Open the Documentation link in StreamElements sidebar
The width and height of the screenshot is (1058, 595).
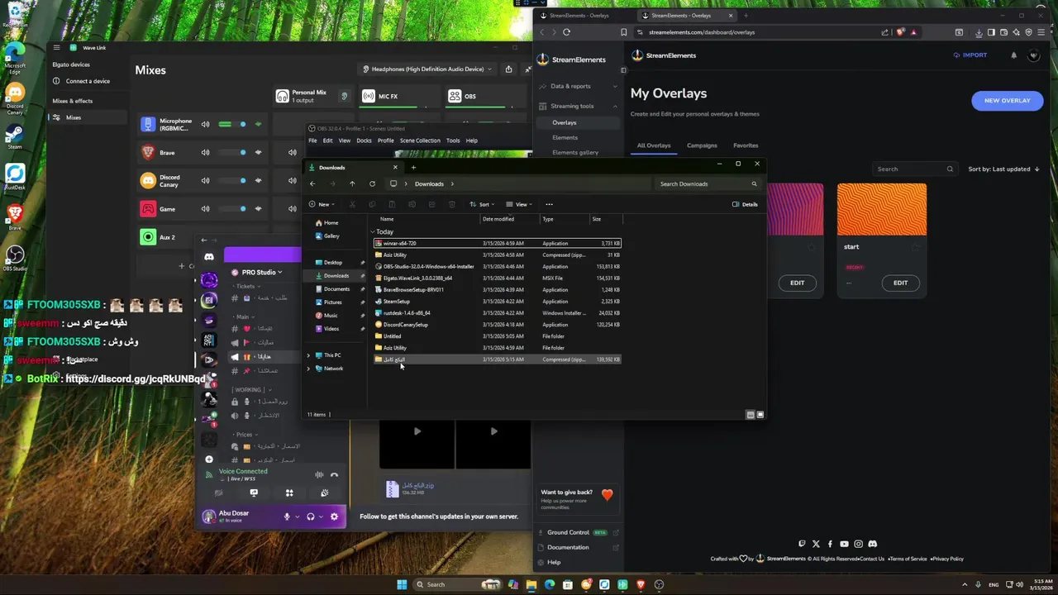(x=568, y=547)
